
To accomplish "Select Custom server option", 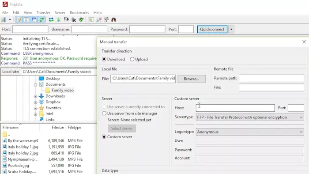I will point(117,137).
